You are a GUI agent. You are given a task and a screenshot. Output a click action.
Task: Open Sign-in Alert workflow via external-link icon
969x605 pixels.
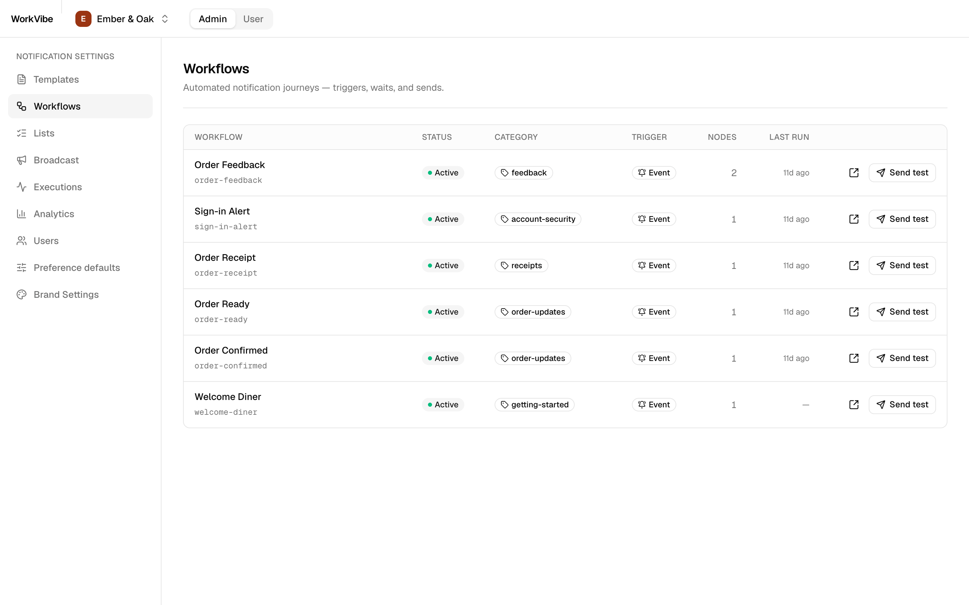coord(854,219)
